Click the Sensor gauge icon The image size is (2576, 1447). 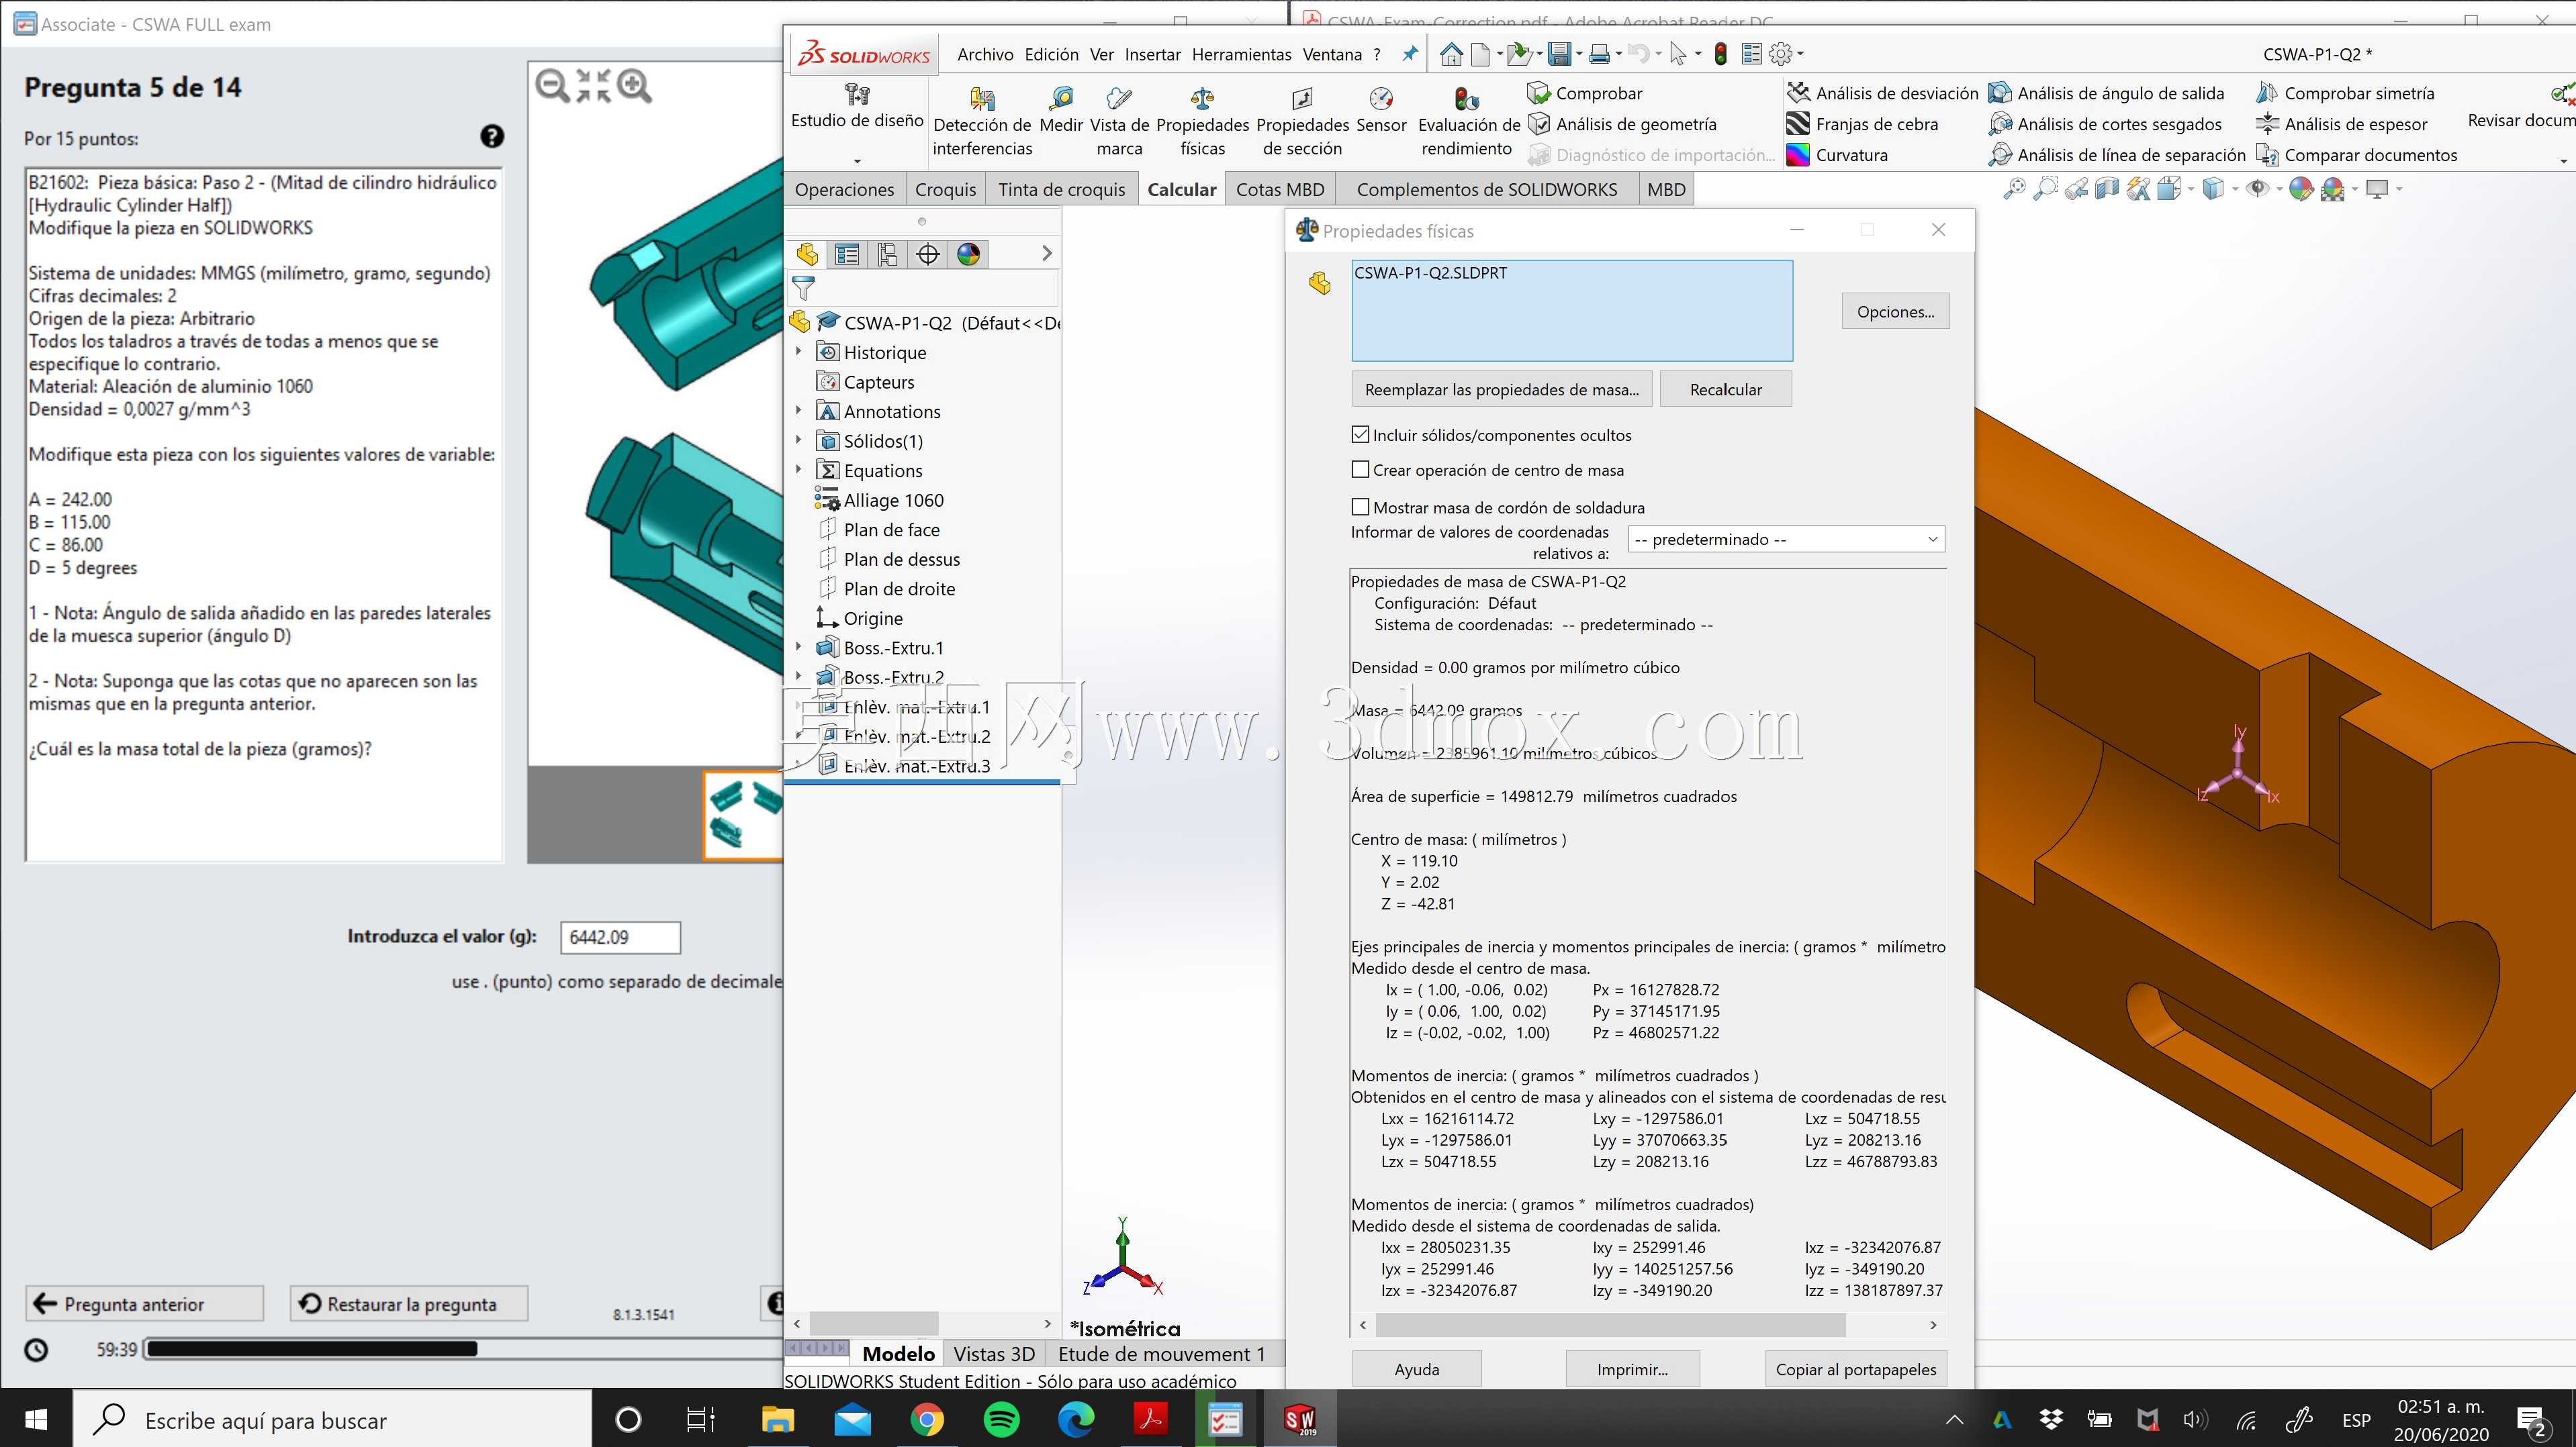point(1381,99)
